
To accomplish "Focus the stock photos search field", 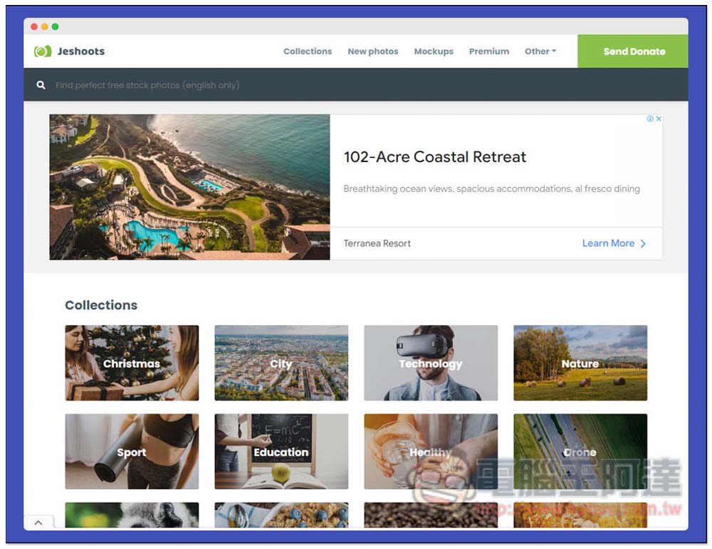I will 285,85.
